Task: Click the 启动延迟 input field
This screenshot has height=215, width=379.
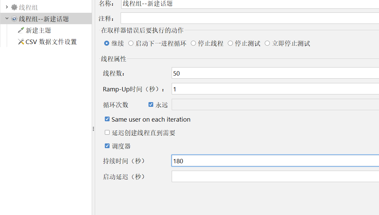Action: click(275, 176)
